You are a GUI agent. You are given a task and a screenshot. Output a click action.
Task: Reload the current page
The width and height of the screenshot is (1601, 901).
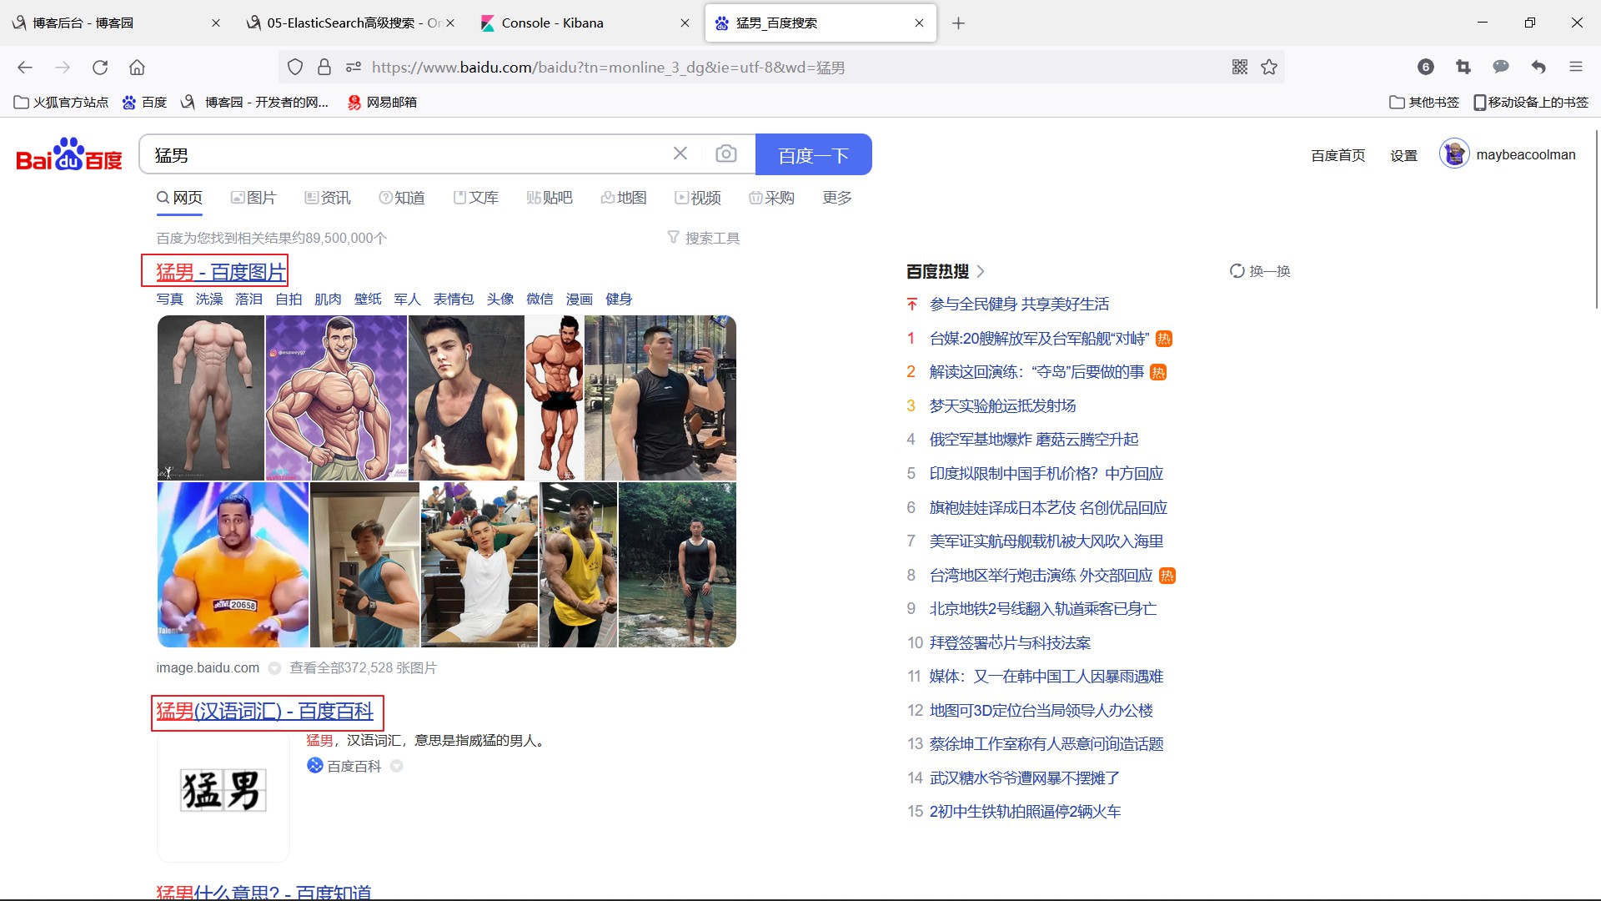pyautogui.click(x=100, y=67)
